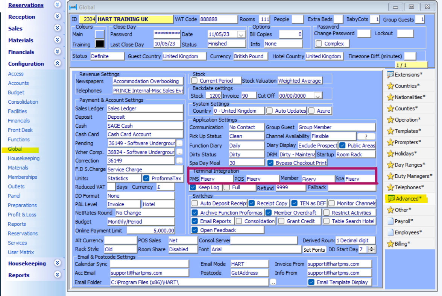442x296 pixels.
Task: Toggle the ProformaTax checkbox
Action: [x=146, y=178]
